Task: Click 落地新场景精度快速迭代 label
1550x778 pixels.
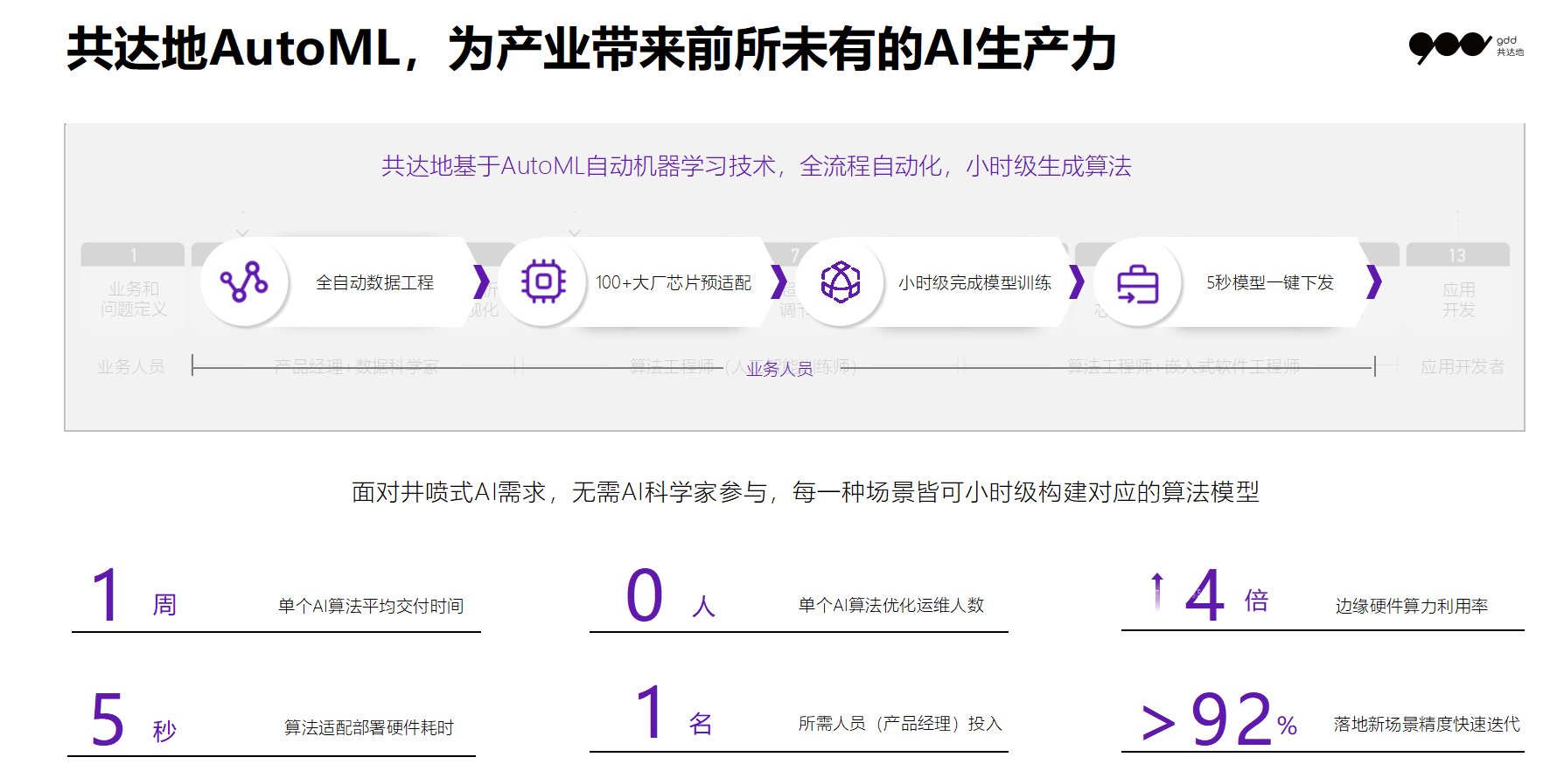Action: [1427, 724]
